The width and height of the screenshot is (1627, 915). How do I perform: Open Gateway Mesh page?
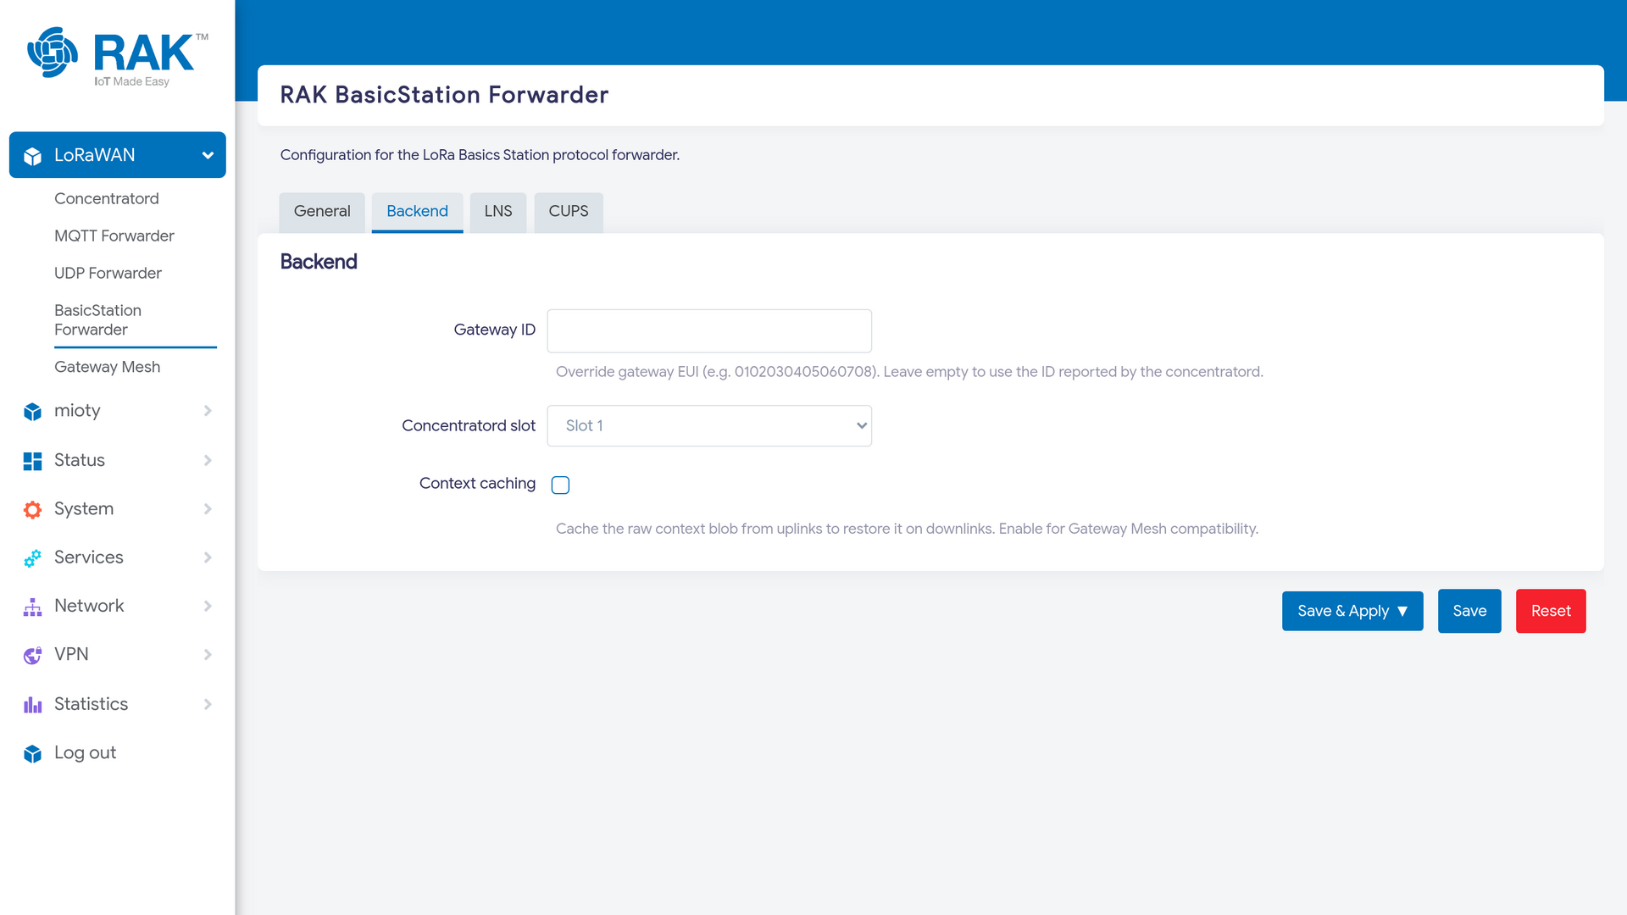(107, 367)
